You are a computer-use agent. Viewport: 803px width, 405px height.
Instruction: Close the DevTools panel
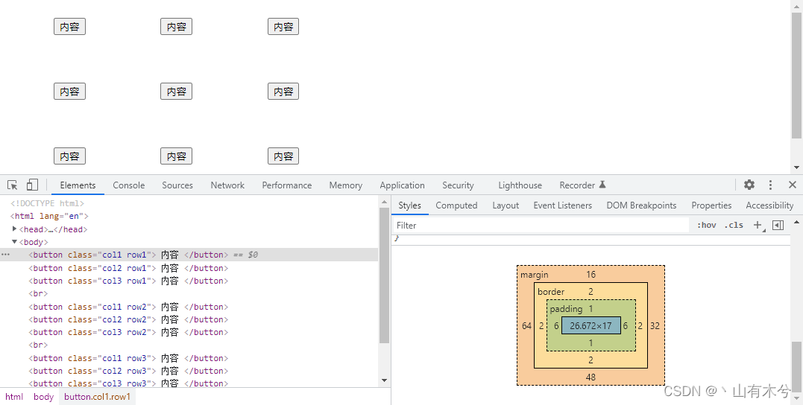coord(793,185)
